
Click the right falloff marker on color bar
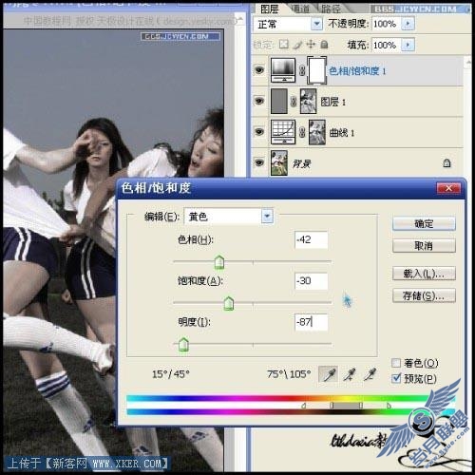[x=389, y=406]
